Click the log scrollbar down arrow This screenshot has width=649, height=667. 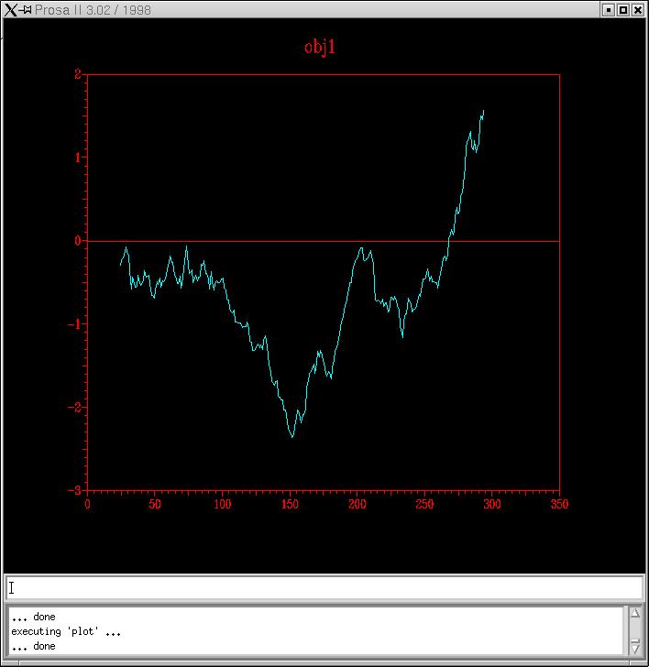click(x=635, y=648)
